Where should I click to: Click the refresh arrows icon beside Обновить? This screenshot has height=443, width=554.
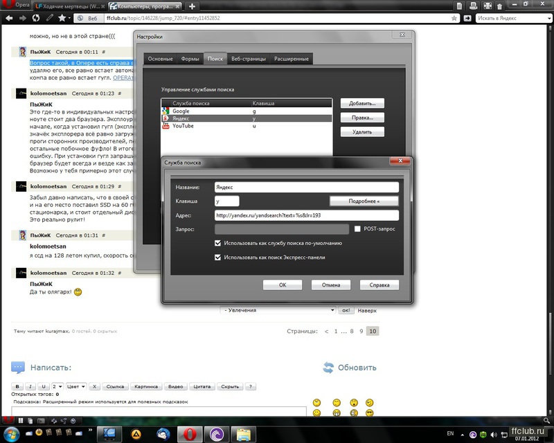coord(328,368)
